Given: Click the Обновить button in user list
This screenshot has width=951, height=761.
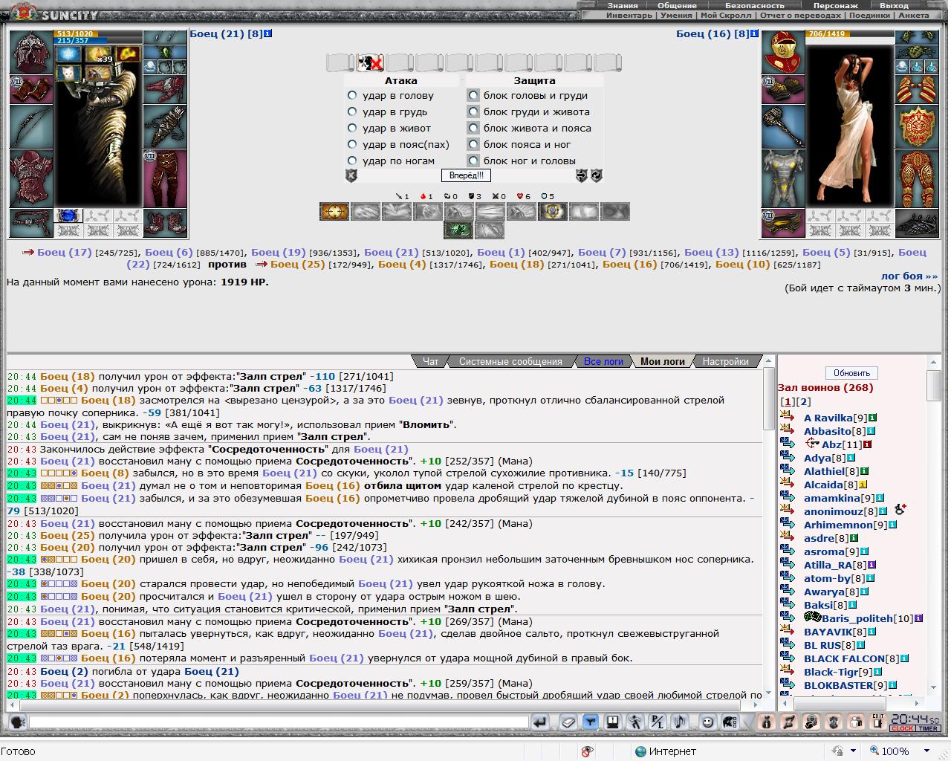Looking at the screenshot, I should click(x=851, y=373).
